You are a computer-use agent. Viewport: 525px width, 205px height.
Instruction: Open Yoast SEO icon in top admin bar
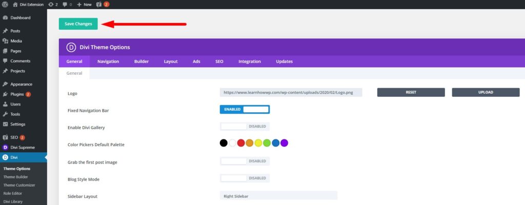click(x=99, y=4)
